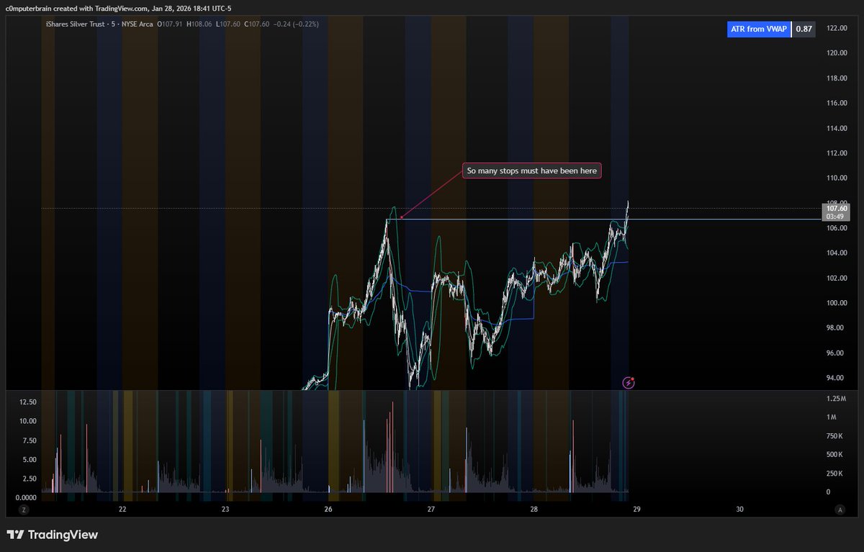
Task: Click the 120.00 price axis label
Action: click(837, 53)
